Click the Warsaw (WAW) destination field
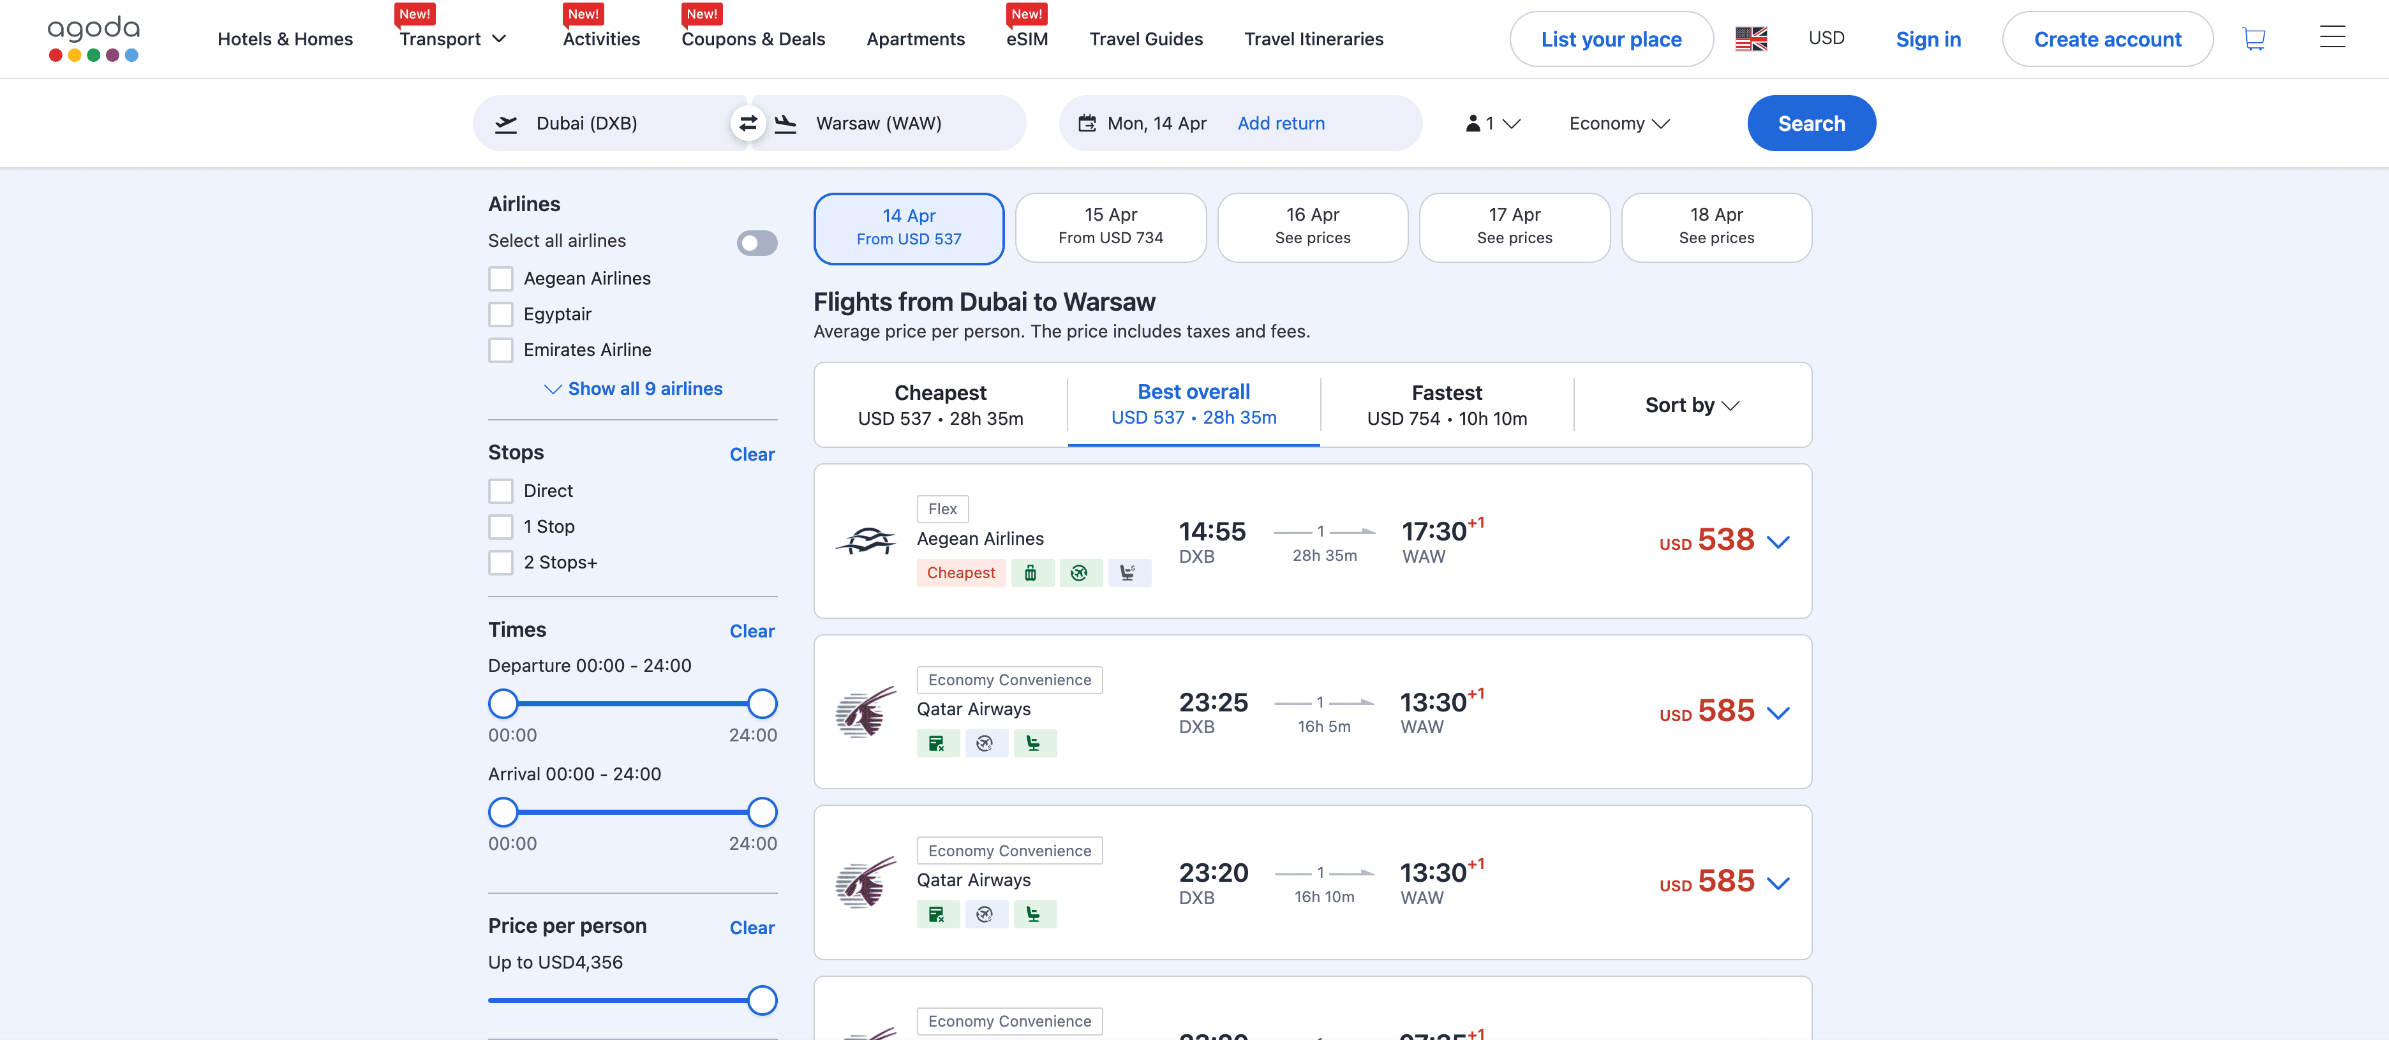Image resolution: width=2389 pixels, height=1040 pixels. (x=878, y=123)
